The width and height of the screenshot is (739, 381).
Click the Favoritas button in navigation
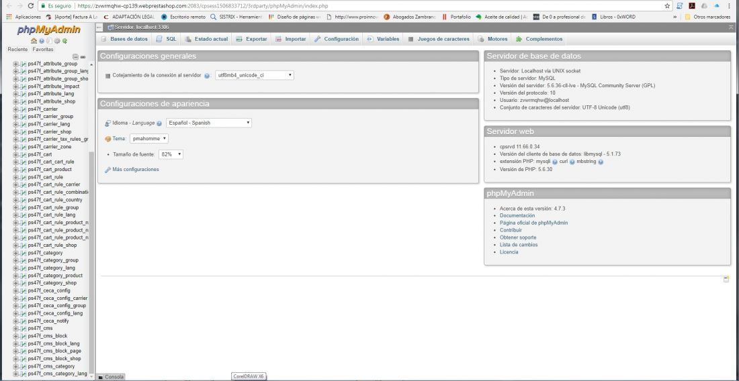(43, 50)
